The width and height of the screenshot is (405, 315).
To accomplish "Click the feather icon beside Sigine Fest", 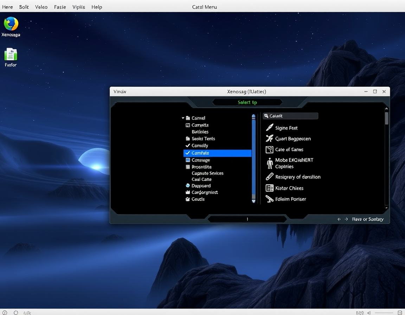I will pos(269,128).
